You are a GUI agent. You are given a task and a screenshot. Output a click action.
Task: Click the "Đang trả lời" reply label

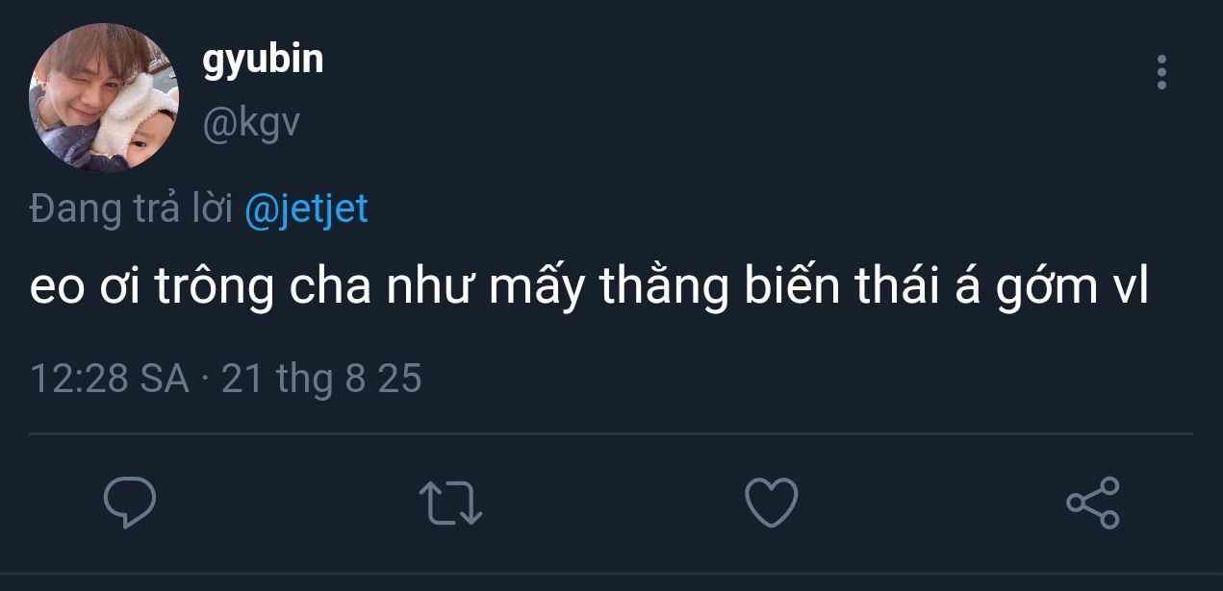pyautogui.click(x=131, y=208)
